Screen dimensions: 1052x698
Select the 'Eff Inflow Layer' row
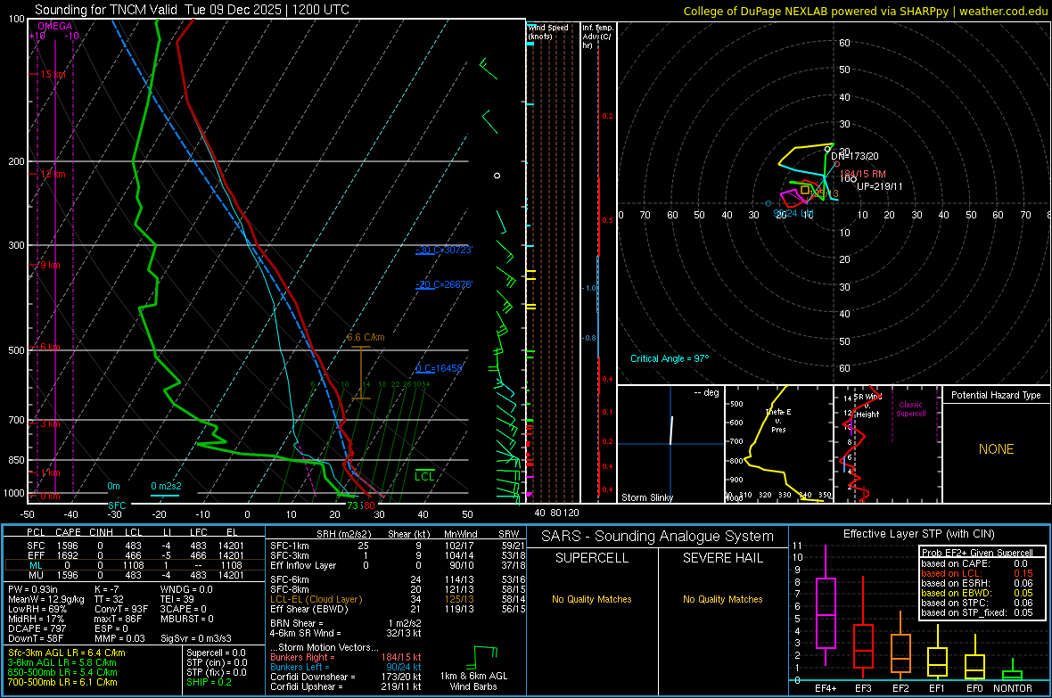[398, 565]
